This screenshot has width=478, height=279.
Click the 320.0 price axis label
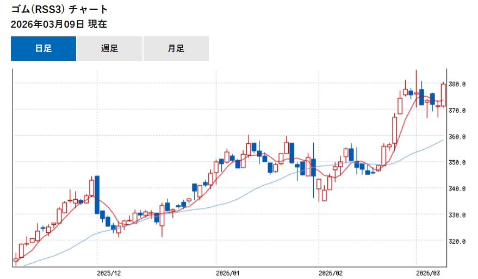(x=457, y=242)
